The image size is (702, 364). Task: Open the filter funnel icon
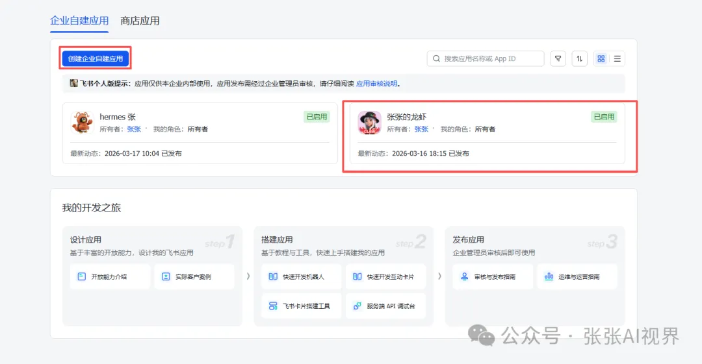coord(558,58)
